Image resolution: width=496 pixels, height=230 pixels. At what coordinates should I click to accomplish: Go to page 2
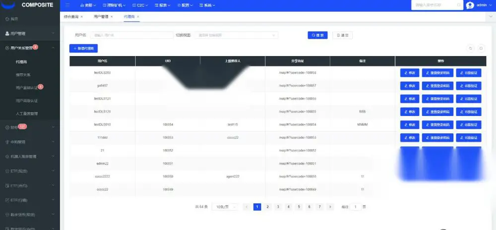click(267, 207)
